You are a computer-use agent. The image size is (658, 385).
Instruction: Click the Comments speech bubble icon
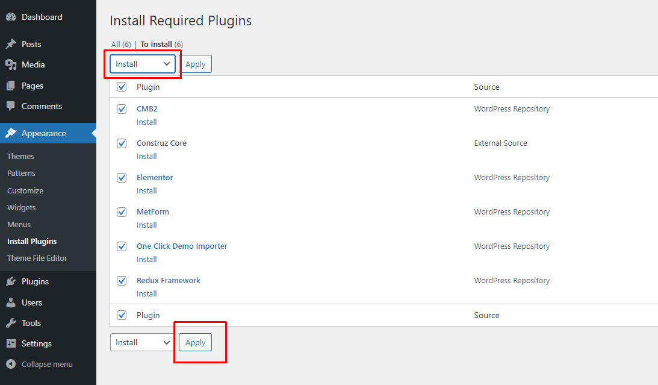(x=11, y=106)
